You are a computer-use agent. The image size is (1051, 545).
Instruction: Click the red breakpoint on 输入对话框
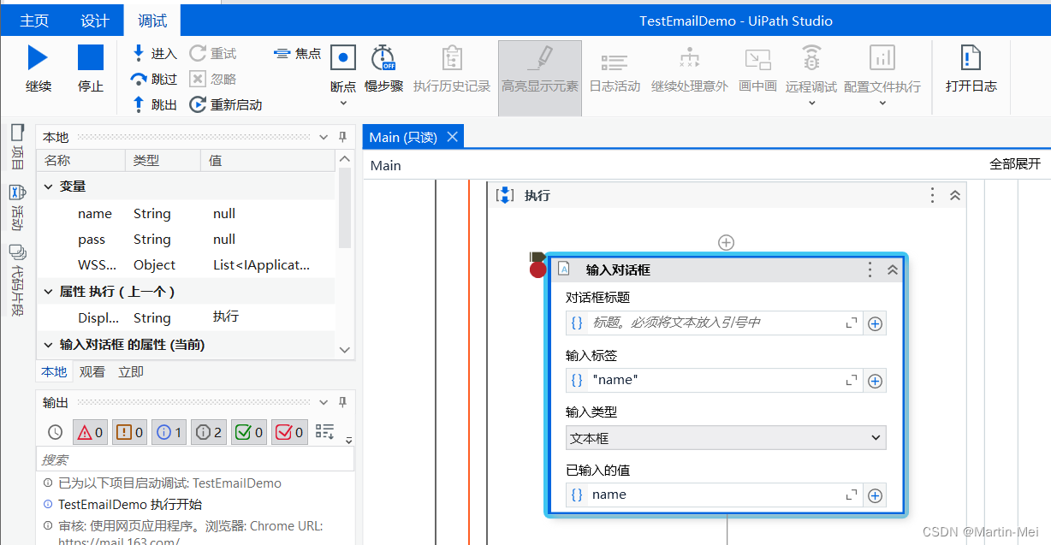tap(537, 270)
